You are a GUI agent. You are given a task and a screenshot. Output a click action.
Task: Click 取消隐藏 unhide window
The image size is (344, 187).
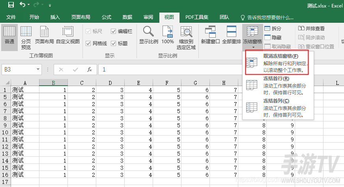point(277,46)
